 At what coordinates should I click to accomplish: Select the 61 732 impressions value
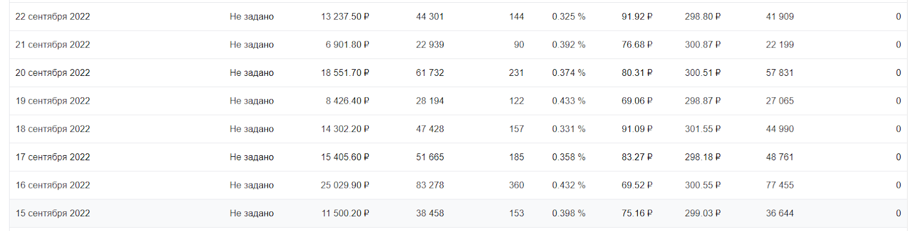point(430,73)
